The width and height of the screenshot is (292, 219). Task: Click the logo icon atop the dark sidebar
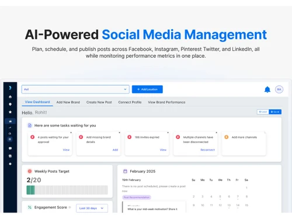pos(10,88)
